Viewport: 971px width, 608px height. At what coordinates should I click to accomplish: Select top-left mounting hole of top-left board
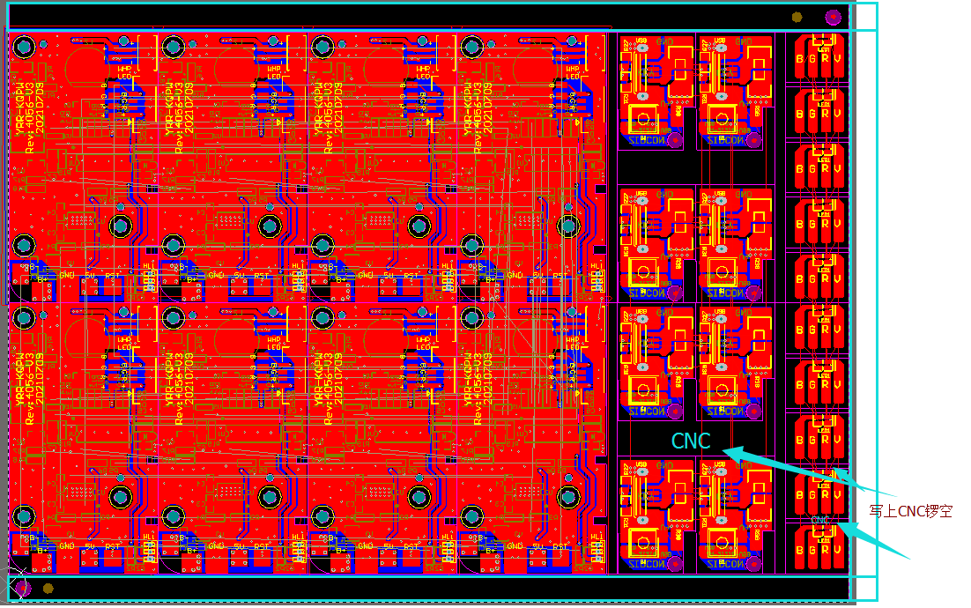pyautogui.click(x=24, y=47)
